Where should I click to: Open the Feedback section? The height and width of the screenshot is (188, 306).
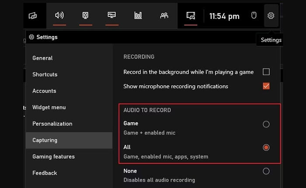pyautogui.click(x=45, y=173)
